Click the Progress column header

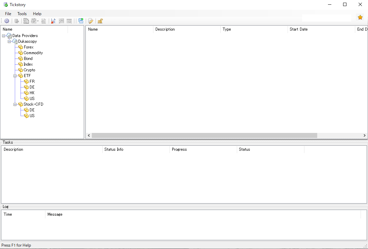pos(204,149)
